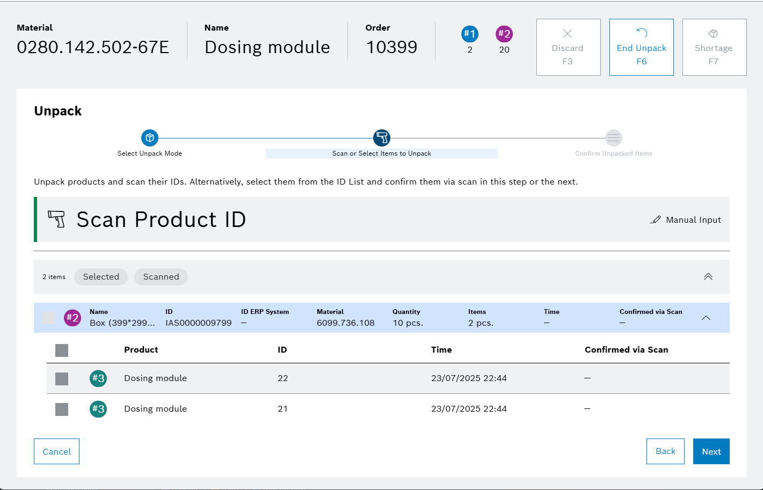Tick the select-all checkbox in Product header
The height and width of the screenshot is (490, 763).
click(62, 350)
